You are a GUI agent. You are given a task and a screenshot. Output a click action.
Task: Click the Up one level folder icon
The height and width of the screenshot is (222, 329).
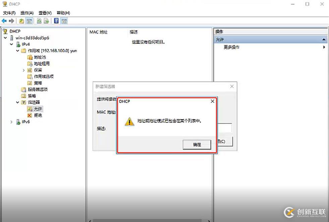(21, 21)
